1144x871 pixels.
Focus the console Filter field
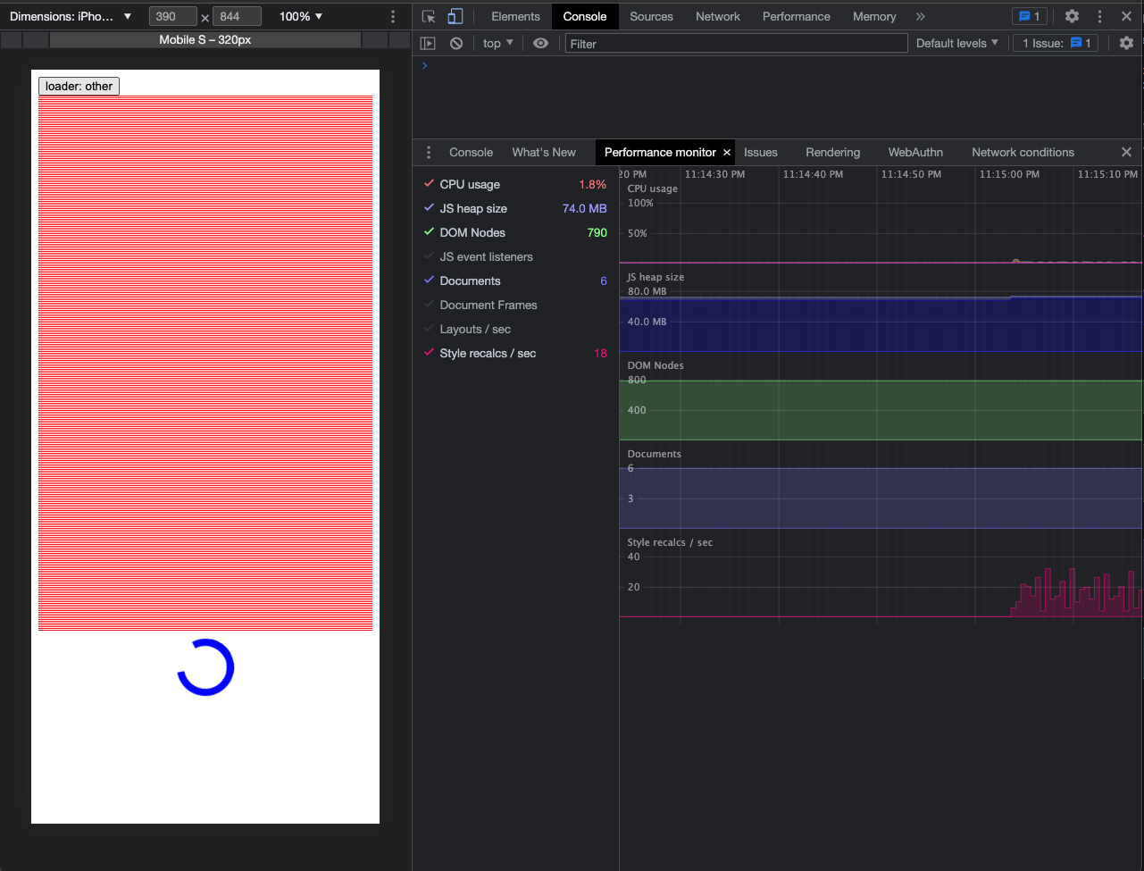(x=736, y=43)
